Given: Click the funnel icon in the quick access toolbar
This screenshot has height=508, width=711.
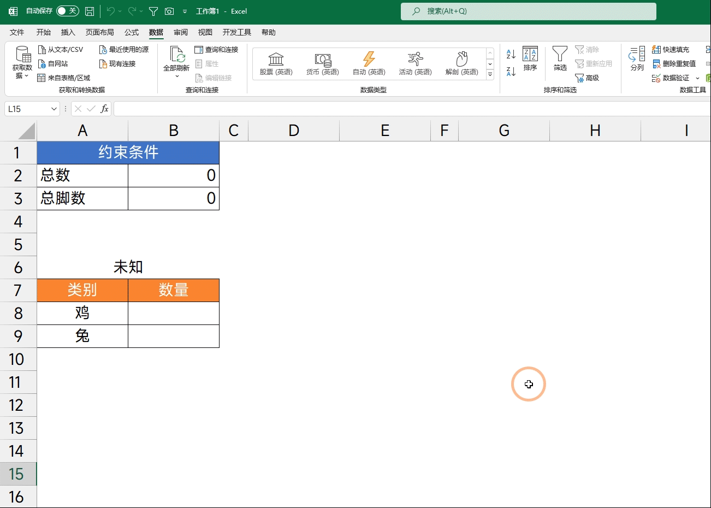Looking at the screenshot, I should pos(153,11).
